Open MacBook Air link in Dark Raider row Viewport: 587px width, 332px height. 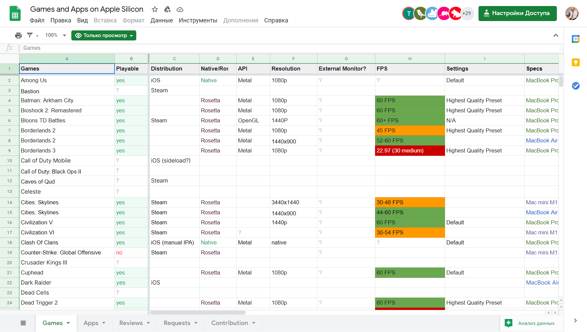point(542,283)
